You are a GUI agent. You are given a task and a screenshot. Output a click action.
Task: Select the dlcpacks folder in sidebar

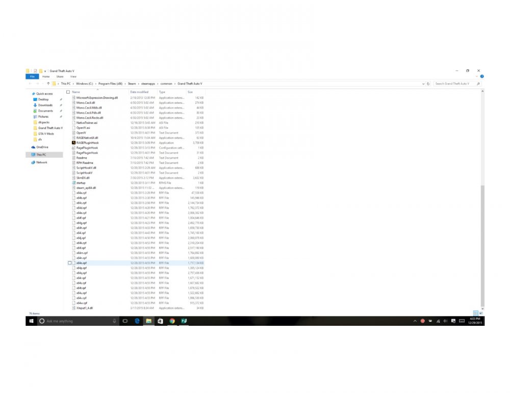(43, 123)
